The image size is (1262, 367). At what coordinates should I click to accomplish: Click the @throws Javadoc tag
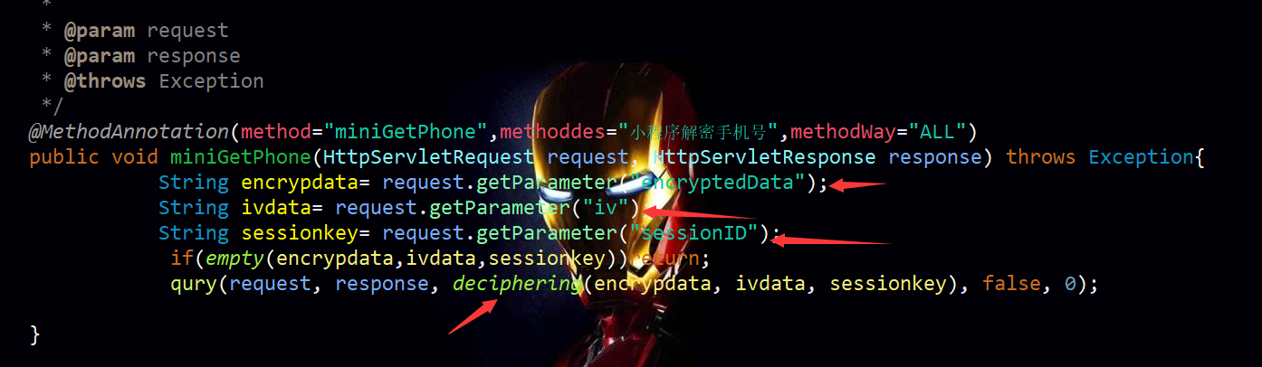(x=104, y=81)
